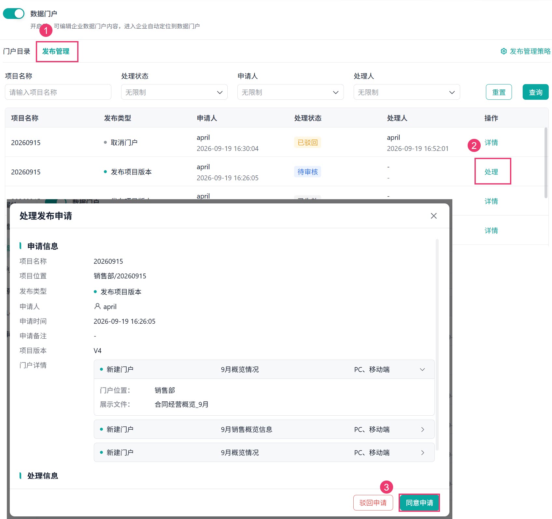Open the 处理状态 filter dropdown
The image size is (552, 519).
click(174, 92)
